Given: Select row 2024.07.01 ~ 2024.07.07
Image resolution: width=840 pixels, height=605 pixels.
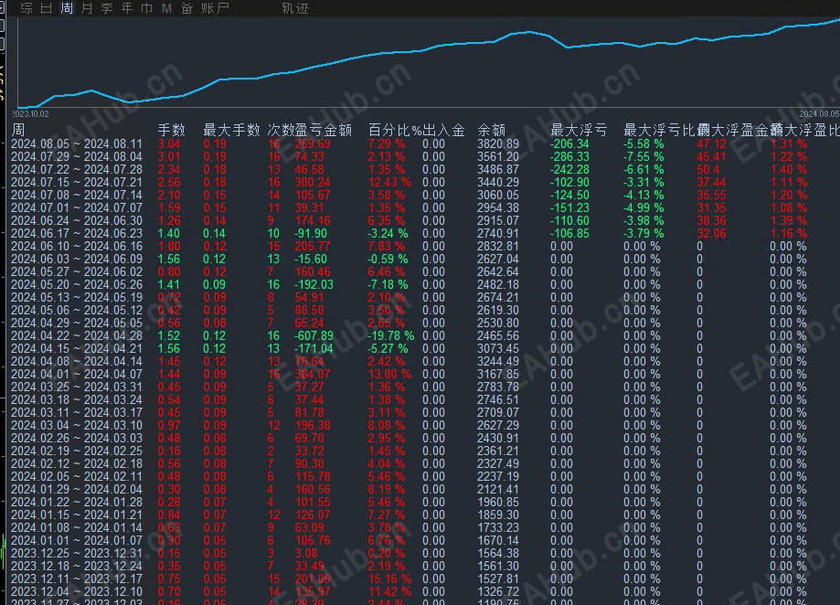Looking at the screenshot, I should pos(420,207).
